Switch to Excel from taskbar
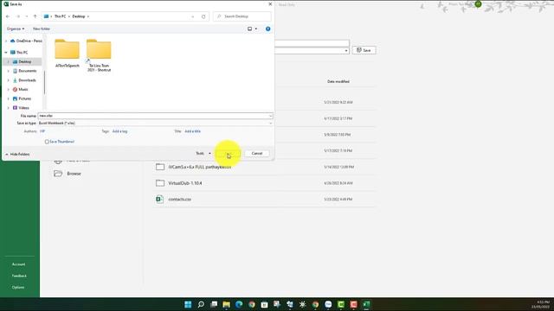This screenshot has height=311, width=554. coord(366,304)
